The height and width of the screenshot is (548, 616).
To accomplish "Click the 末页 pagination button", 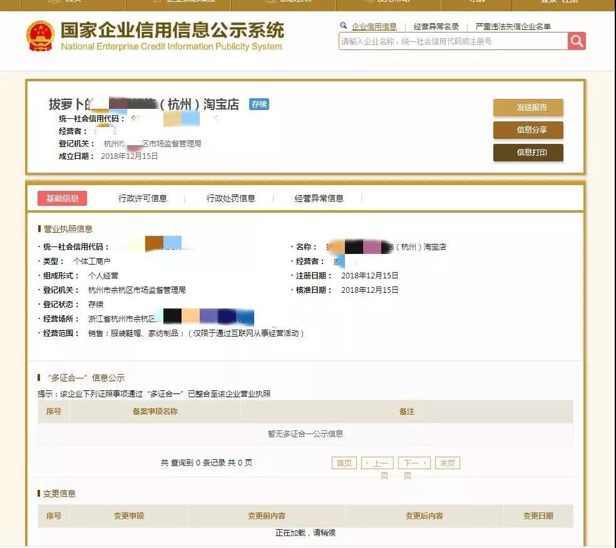I will point(448,463).
